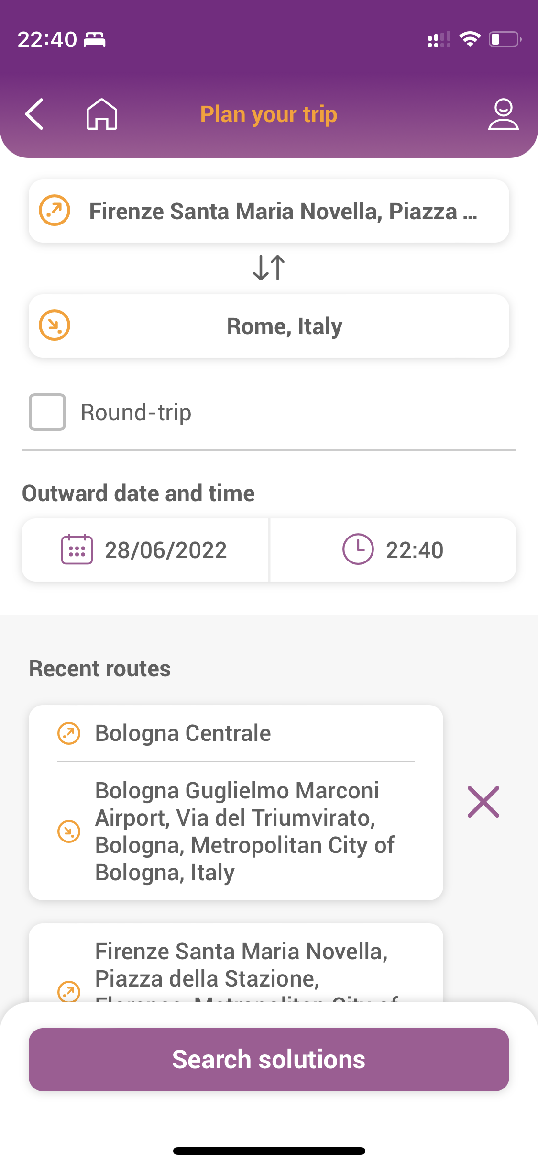538x1166 pixels.
Task: Tap the calendar icon for outward date
Action: coord(77,549)
